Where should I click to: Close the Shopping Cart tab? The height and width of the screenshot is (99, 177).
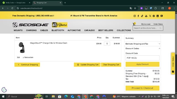(x=60, y=3)
